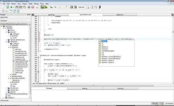The height and width of the screenshot is (106, 174).
Task: Toggle the second green highlighted toolbar button
Action: pos(46,7)
